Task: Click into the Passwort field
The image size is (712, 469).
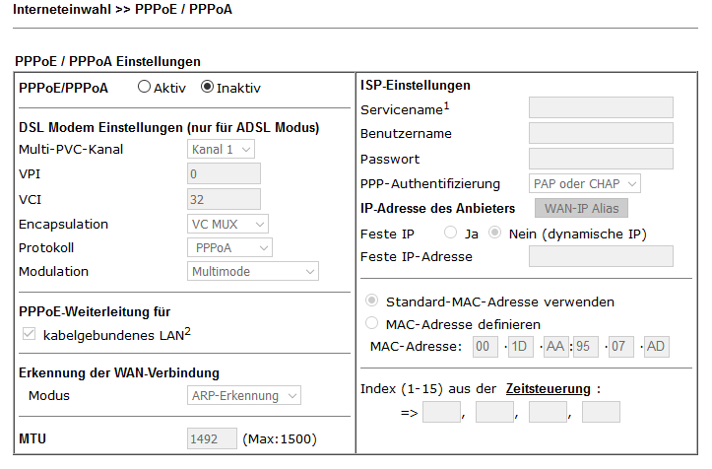Action: (x=601, y=159)
